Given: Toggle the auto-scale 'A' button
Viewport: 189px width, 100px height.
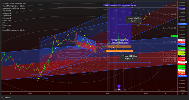Looking at the screenshot, I should click(183, 93).
